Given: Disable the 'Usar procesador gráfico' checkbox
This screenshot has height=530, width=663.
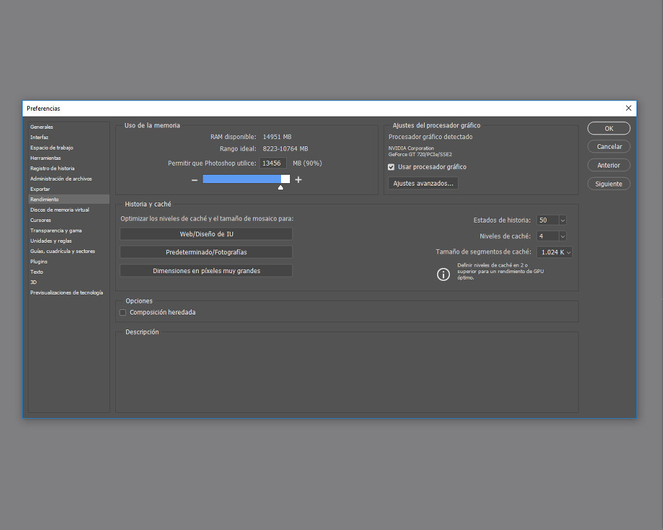Looking at the screenshot, I should (391, 166).
